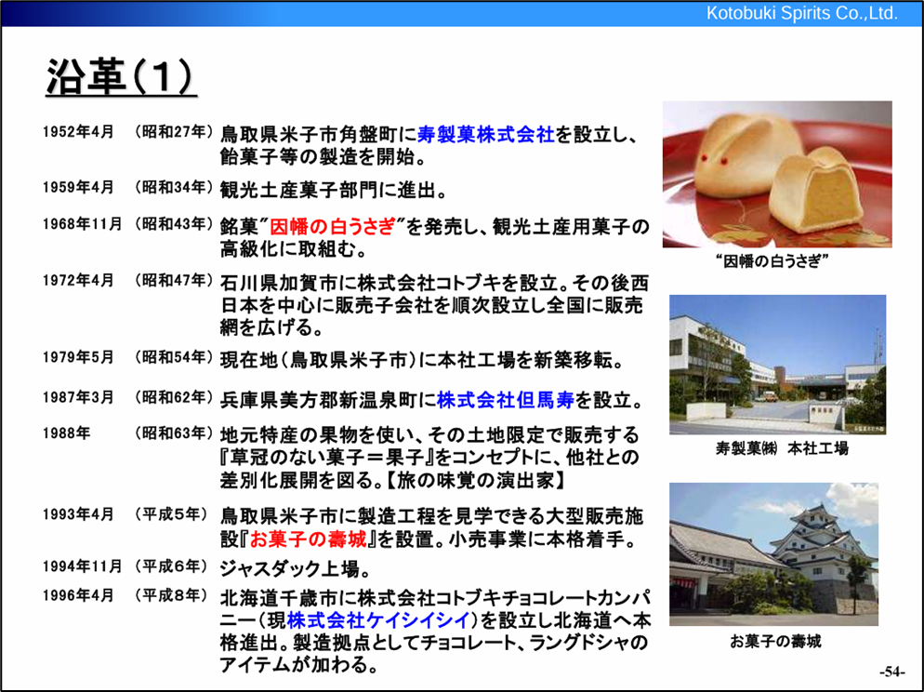Select the 1972年4月 date label

(78, 280)
